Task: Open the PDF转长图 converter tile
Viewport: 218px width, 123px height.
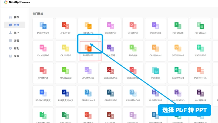Action: 178,28
